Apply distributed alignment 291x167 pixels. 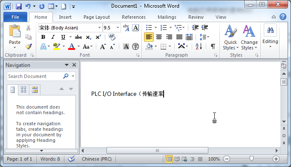tap(189, 37)
